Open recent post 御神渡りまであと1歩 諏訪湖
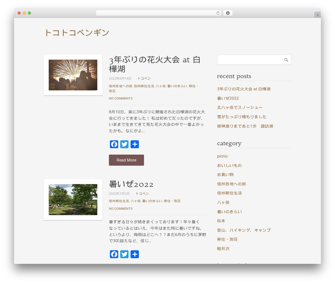The height and width of the screenshot is (284, 335). tap(245, 126)
